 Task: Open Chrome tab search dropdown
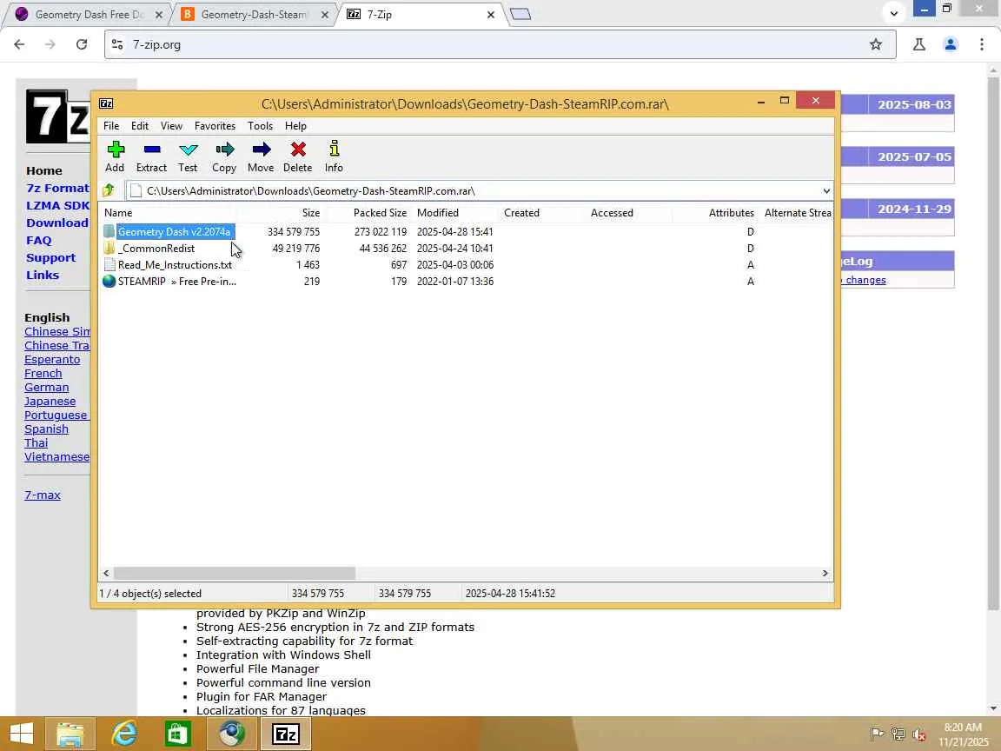point(894,13)
